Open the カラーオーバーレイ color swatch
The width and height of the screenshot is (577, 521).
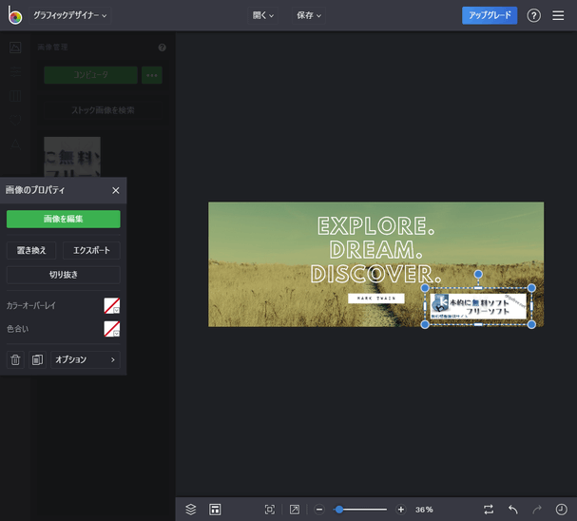[x=112, y=305]
